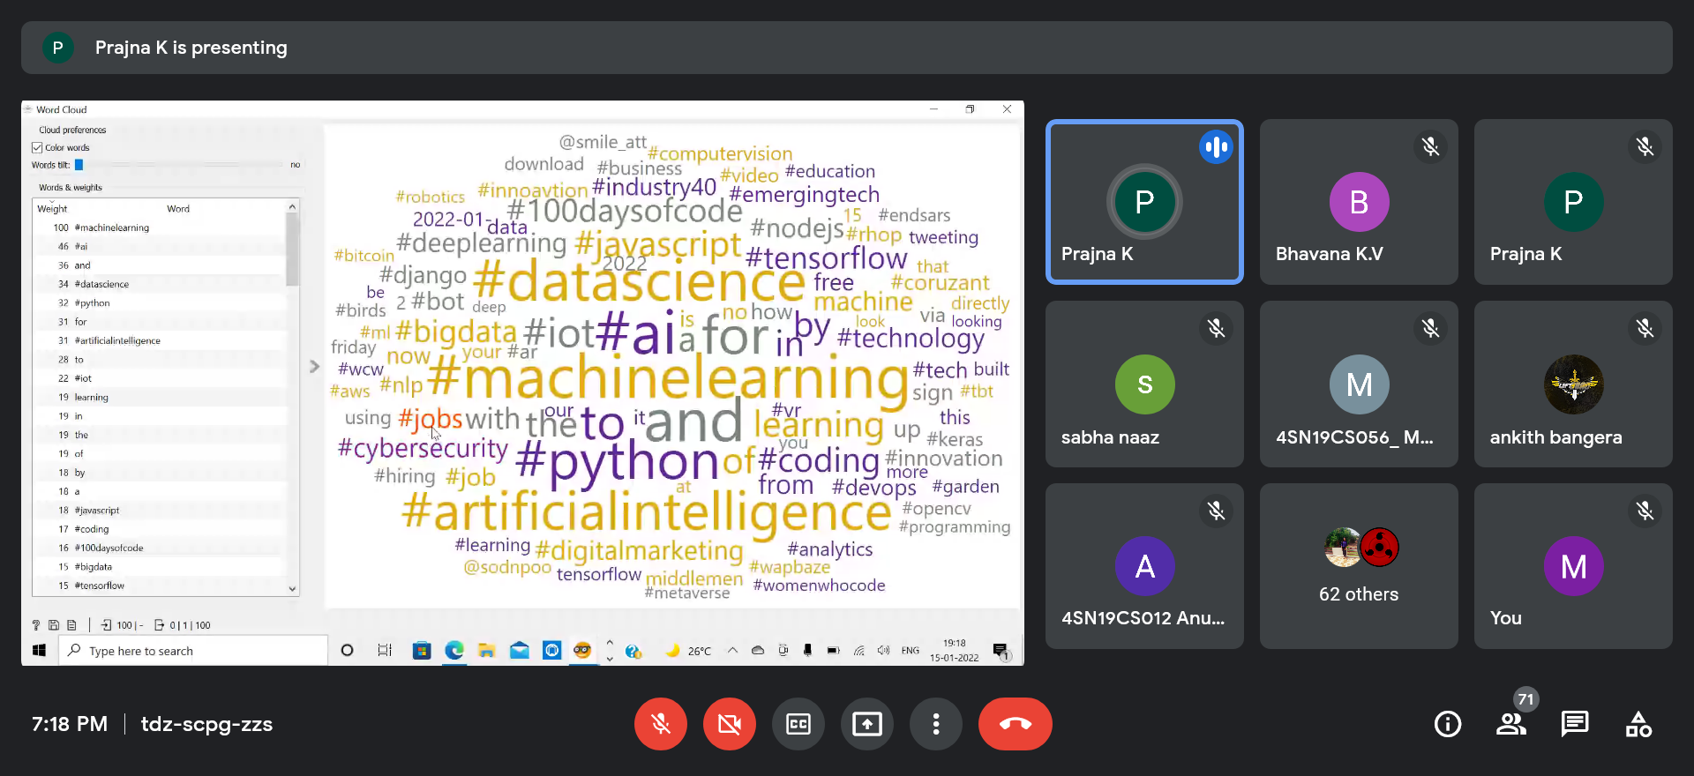Screen dimensions: 1694x776
Task: Toggle the Color words checkbox
Action: (37, 147)
